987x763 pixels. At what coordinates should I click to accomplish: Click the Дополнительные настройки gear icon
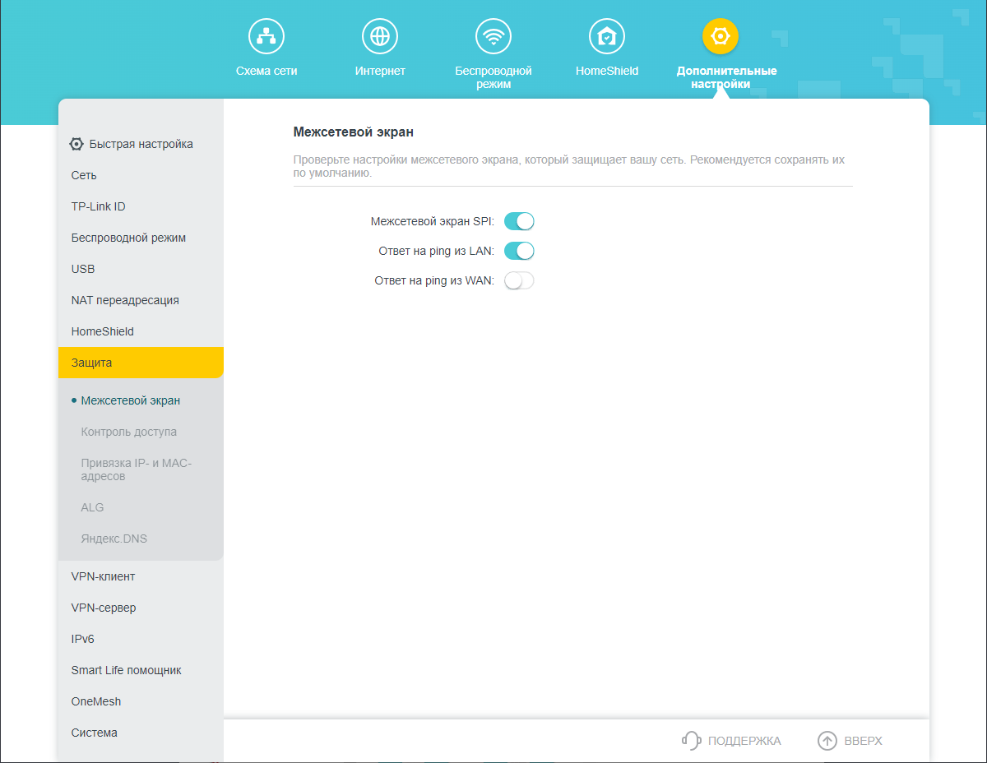point(721,36)
